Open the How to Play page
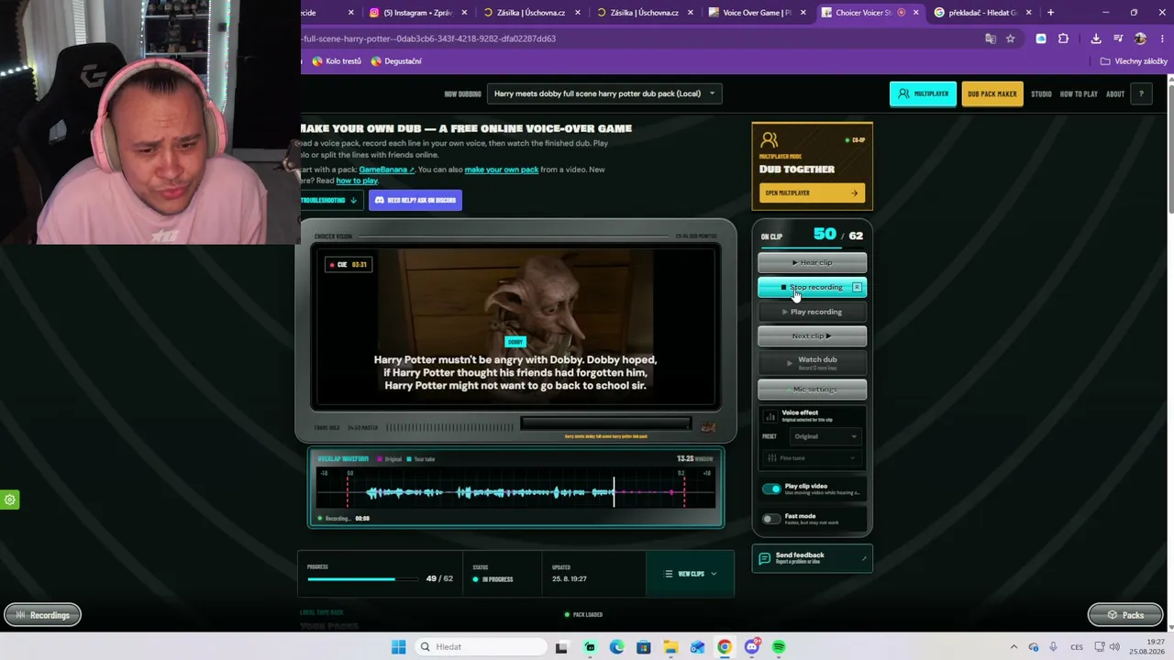The height and width of the screenshot is (660, 1174). point(1079,93)
